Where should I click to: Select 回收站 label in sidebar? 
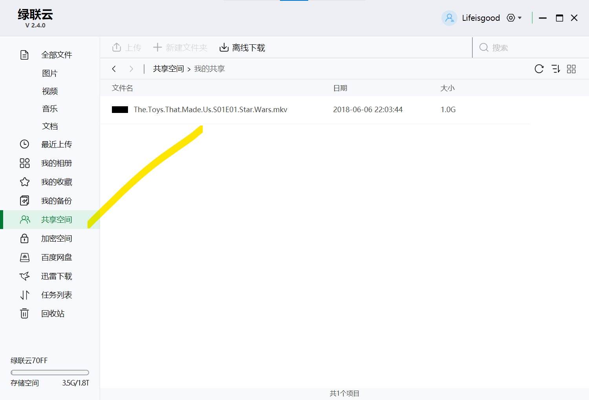click(x=53, y=313)
